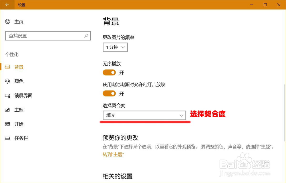Open the 选择契合度 fit dropdown
The width and height of the screenshot is (286, 183).
pyautogui.click(x=144, y=115)
